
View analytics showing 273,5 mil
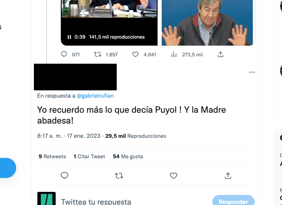coord(187,54)
